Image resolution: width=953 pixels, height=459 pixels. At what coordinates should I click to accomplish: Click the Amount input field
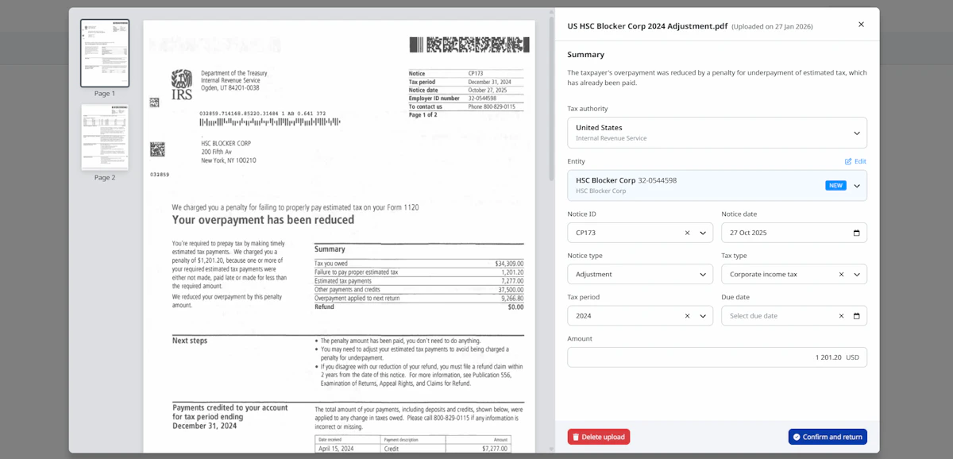pyautogui.click(x=717, y=357)
